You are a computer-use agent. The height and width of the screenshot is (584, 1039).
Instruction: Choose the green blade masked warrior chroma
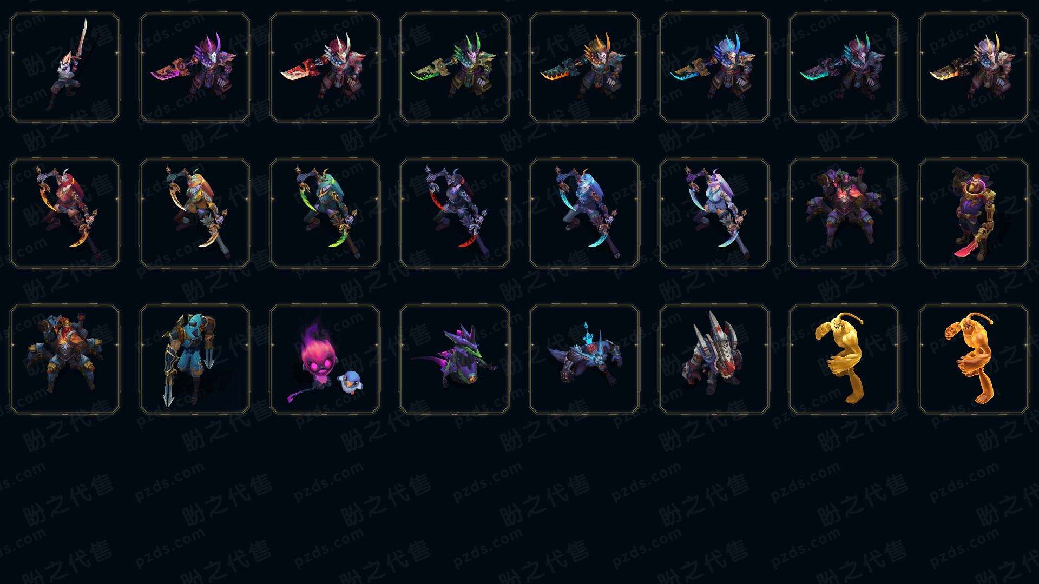click(455, 68)
